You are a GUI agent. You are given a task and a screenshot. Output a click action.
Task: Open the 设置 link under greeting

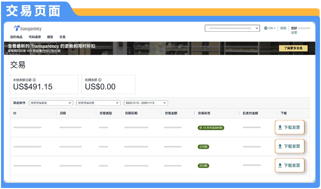pyautogui.click(x=294, y=33)
